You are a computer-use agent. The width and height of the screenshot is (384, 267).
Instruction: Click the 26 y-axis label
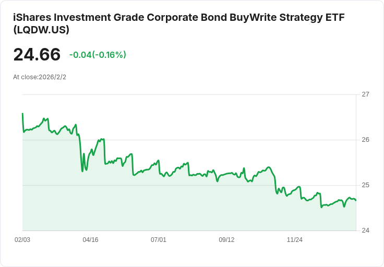coord(365,140)
